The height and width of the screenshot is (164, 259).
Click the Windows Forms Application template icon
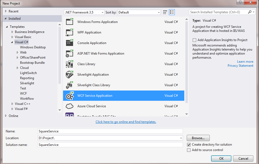click(70, 22)
